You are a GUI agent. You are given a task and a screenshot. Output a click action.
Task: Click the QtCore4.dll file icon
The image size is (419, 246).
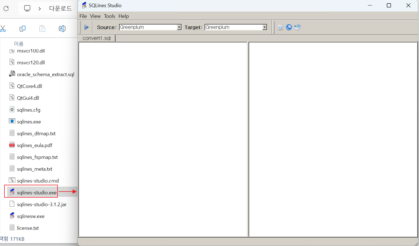pyautogui.click(x=12, y=86)
